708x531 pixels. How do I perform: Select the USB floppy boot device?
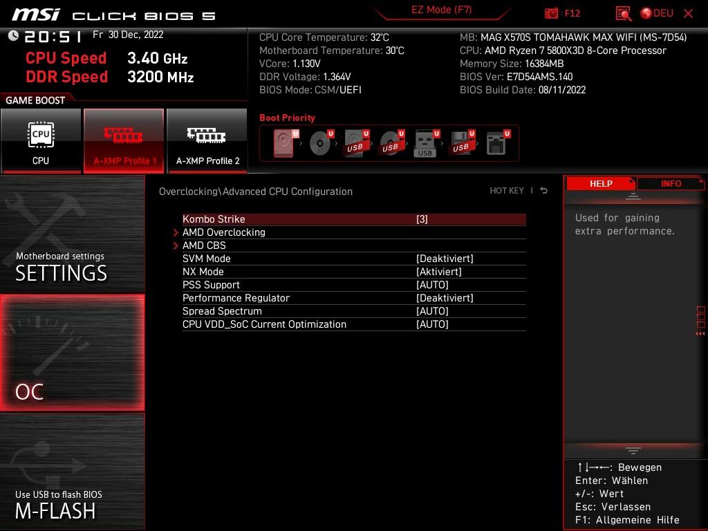[462, 143]
